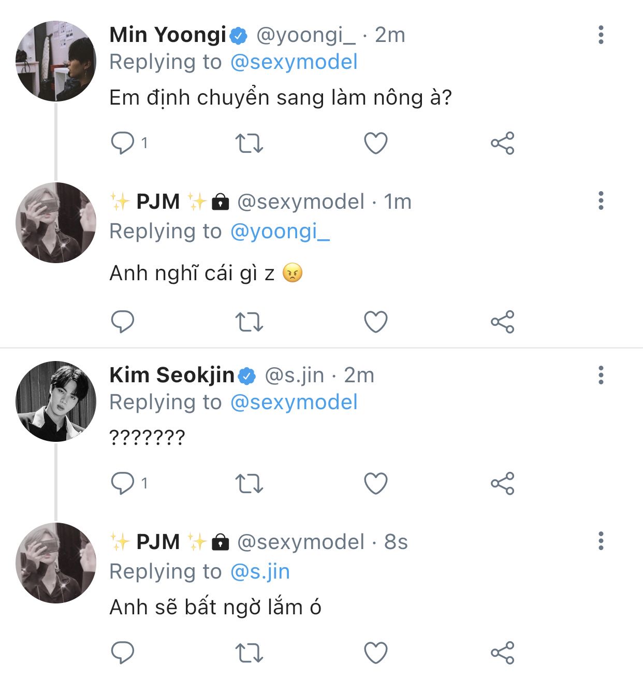643x677 pixels.
Task: Like PJM's "Anh nghĩ cái gì z" tweet
Action: pos(376,322)
